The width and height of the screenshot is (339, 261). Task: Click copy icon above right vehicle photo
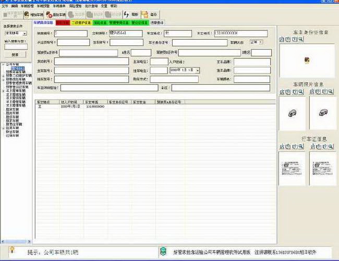[318, 92]
